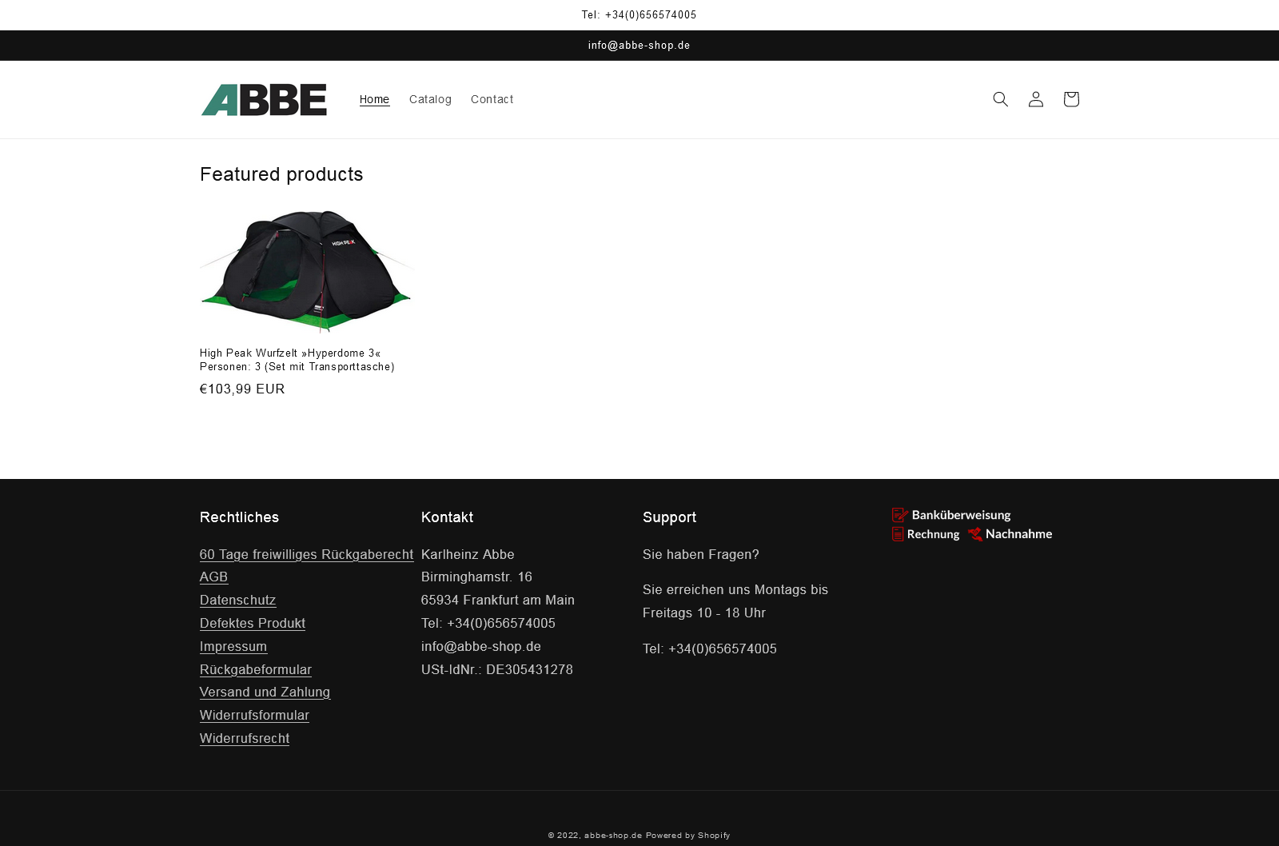Screen dimensions: 1279x846
Task: Click phone number under Support
Action: coord(710,649)
